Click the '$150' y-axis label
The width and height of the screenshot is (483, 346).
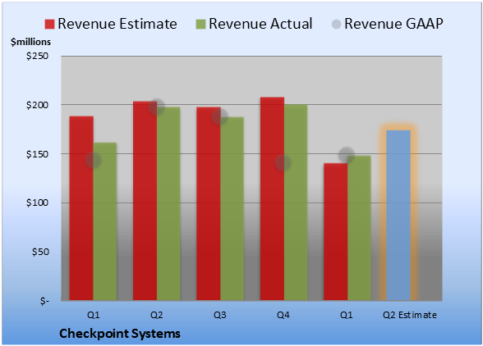pos(37,154)
